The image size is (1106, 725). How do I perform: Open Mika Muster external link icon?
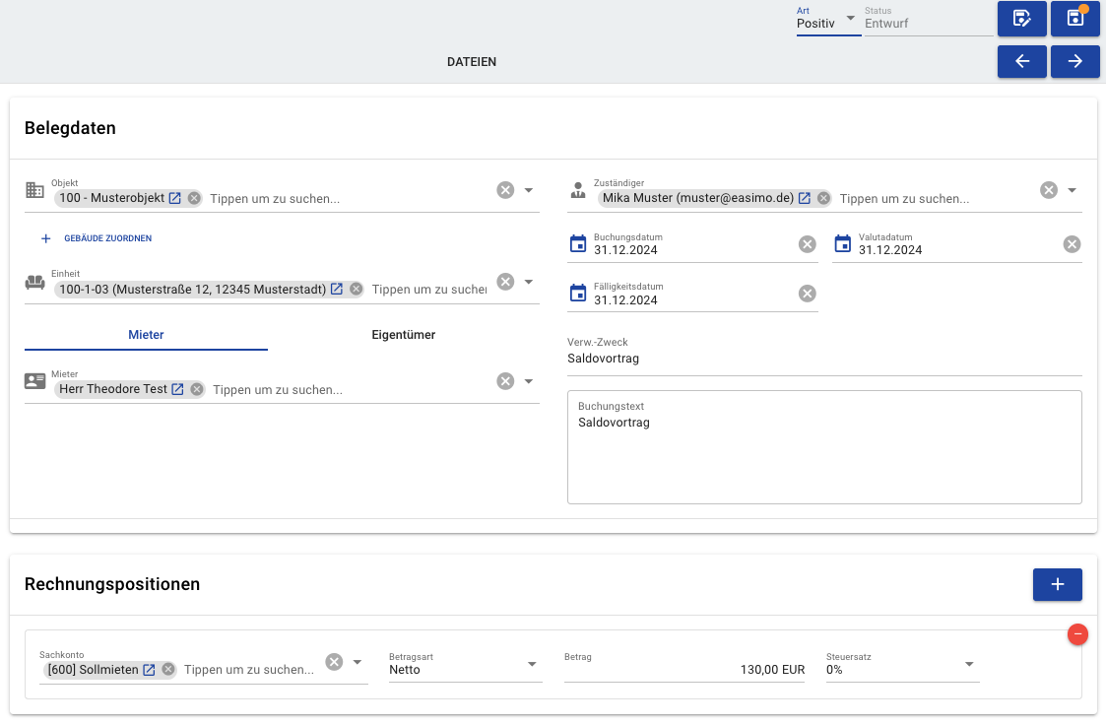[804, 198]
